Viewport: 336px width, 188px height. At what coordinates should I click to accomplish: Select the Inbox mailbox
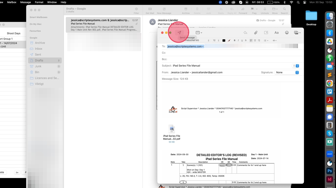45,49
